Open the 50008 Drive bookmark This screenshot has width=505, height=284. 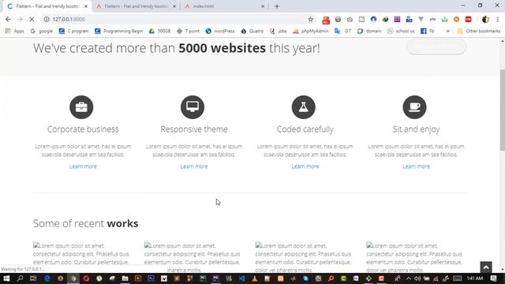point(159,31)
